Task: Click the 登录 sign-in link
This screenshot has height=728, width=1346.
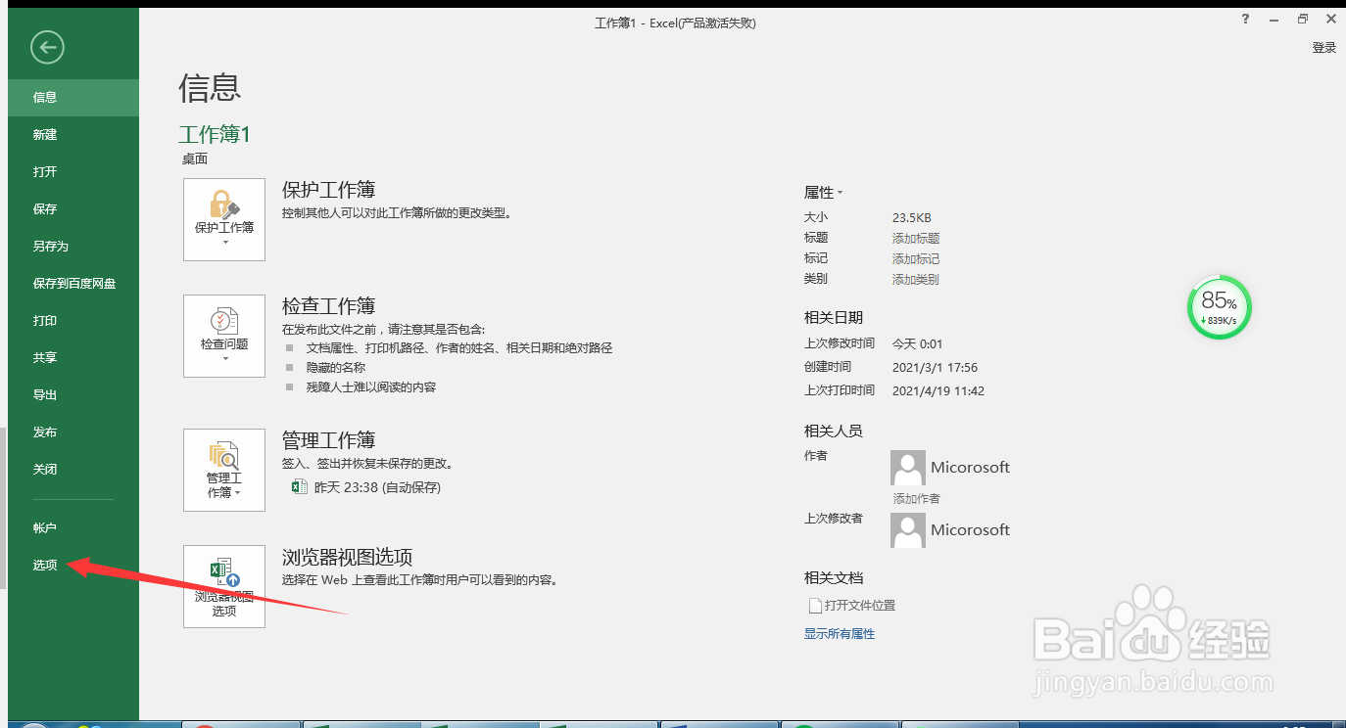Action: (1324, 47)
